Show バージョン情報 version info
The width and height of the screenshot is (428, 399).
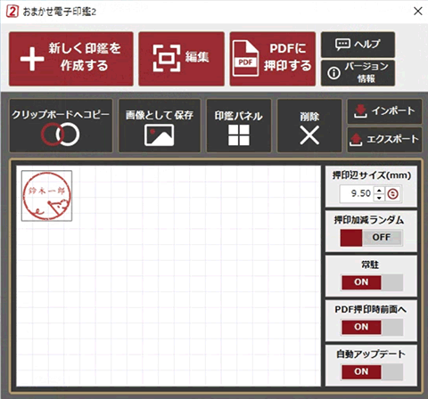[358, 73]
